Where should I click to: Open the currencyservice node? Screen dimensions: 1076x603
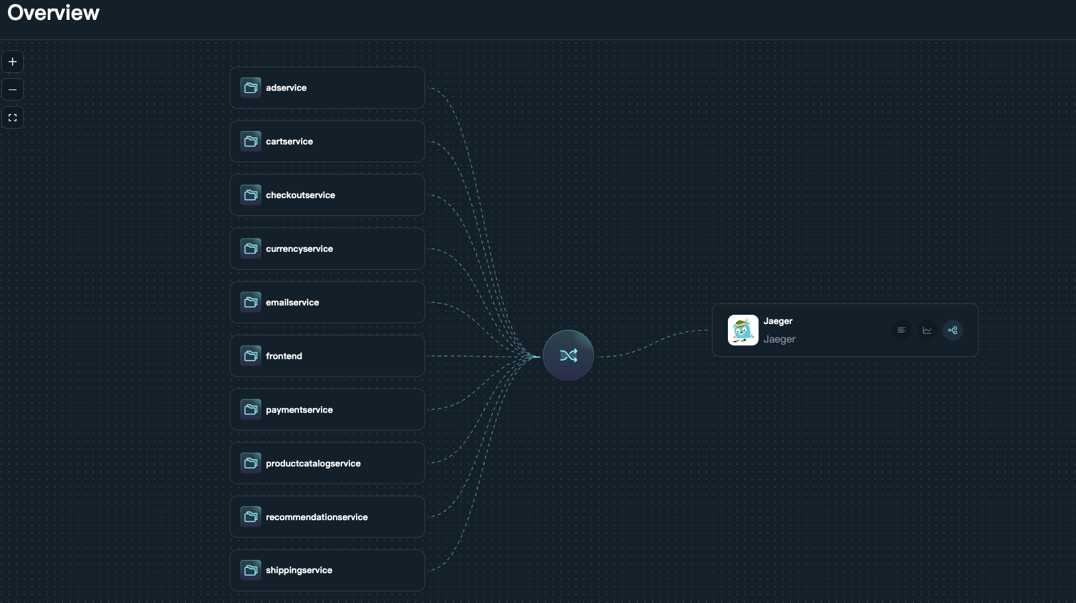327,248
